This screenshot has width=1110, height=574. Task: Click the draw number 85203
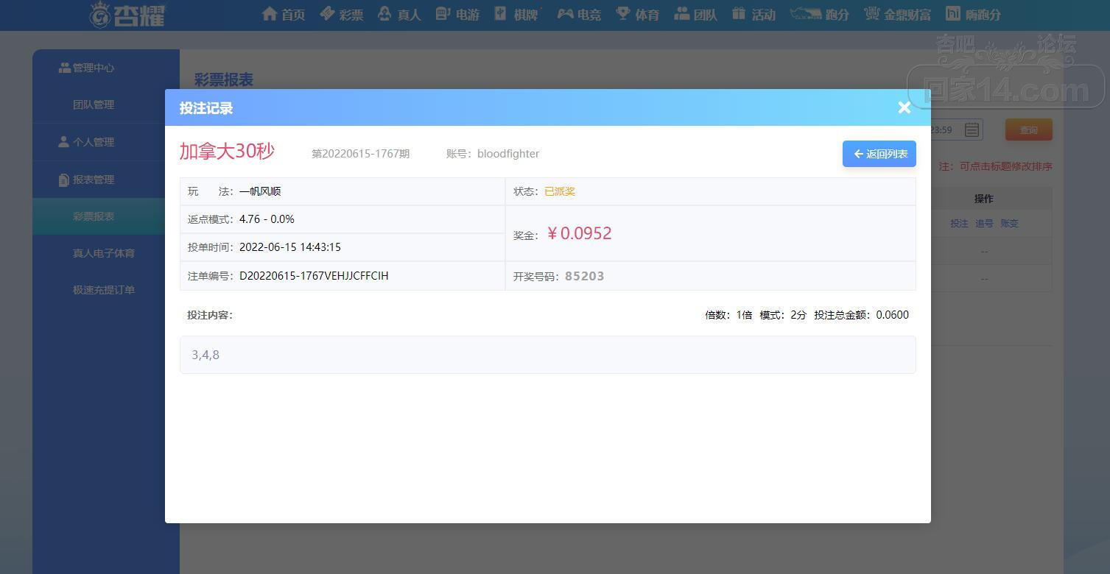click(585, 277)
